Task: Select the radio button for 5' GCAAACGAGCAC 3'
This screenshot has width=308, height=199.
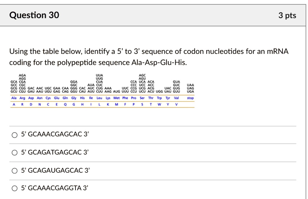Action: coord(14,135)
